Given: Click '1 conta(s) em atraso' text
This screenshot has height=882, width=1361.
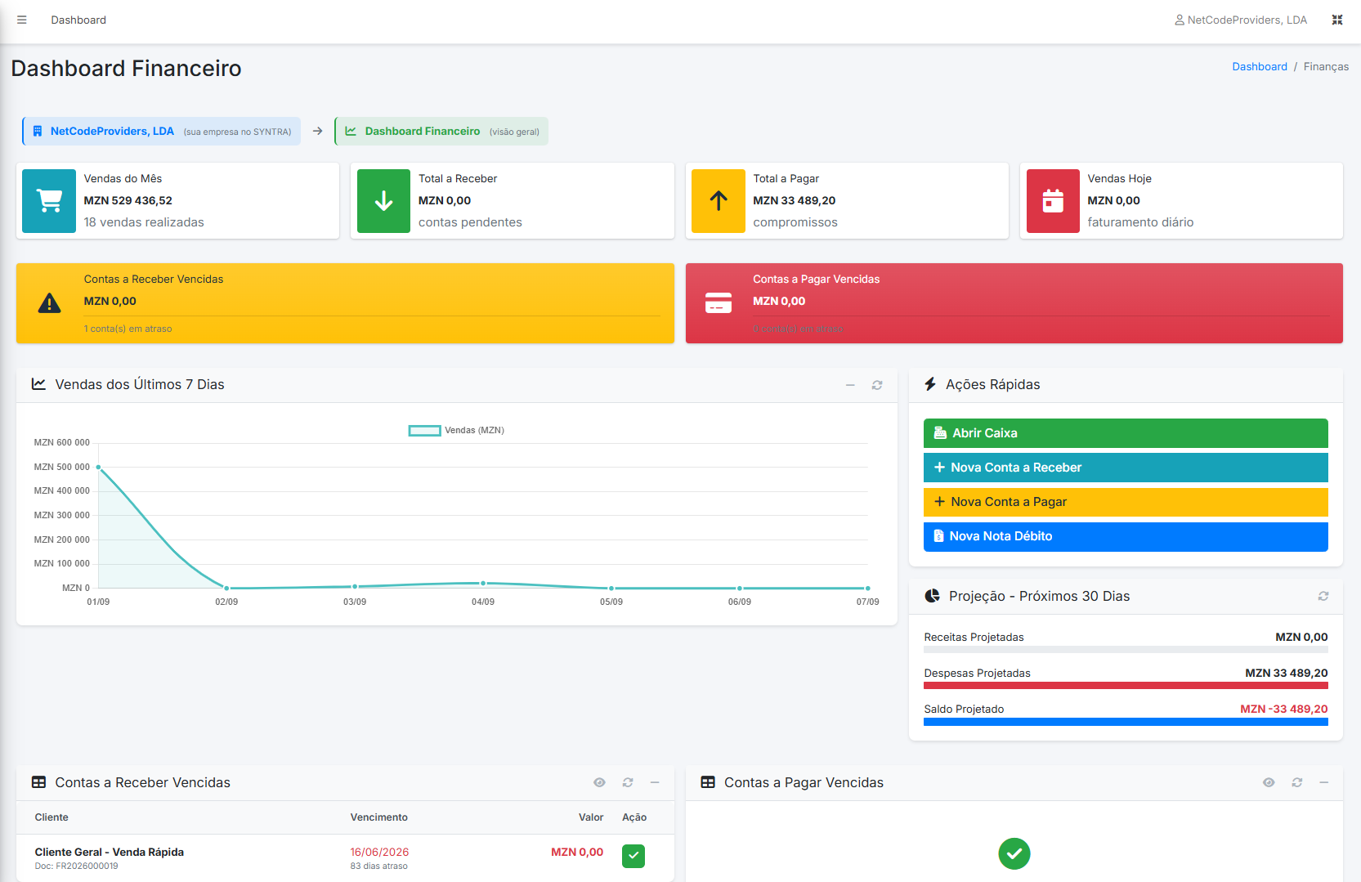Looking at the screenshot, I should coord(128,329).
